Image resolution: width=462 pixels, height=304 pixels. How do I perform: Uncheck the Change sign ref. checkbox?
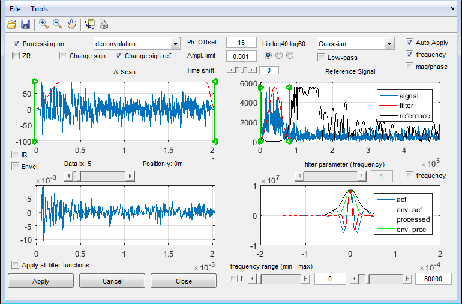click(118, 55)
